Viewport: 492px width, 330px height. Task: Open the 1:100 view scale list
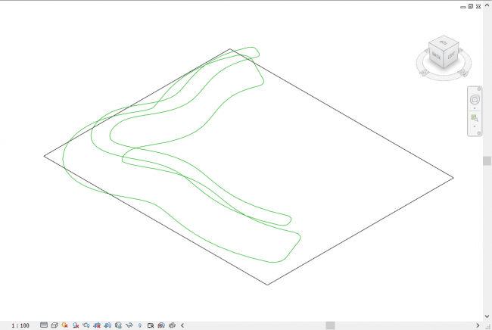20,325
